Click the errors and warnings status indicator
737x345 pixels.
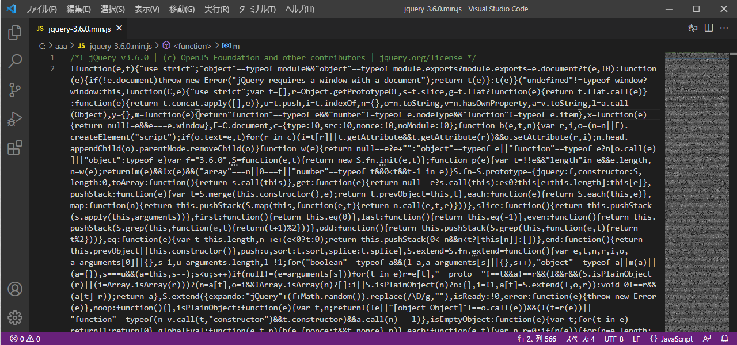point(25,339)
